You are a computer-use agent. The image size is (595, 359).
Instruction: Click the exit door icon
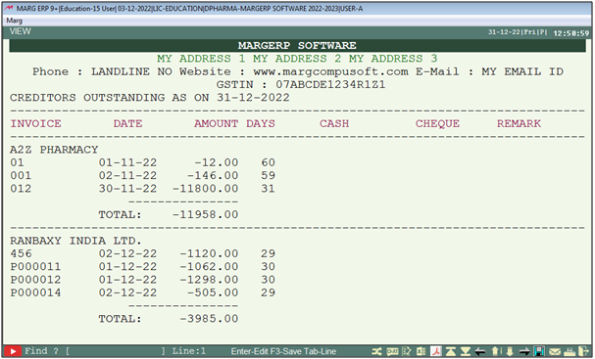click(x=583, y=351)
